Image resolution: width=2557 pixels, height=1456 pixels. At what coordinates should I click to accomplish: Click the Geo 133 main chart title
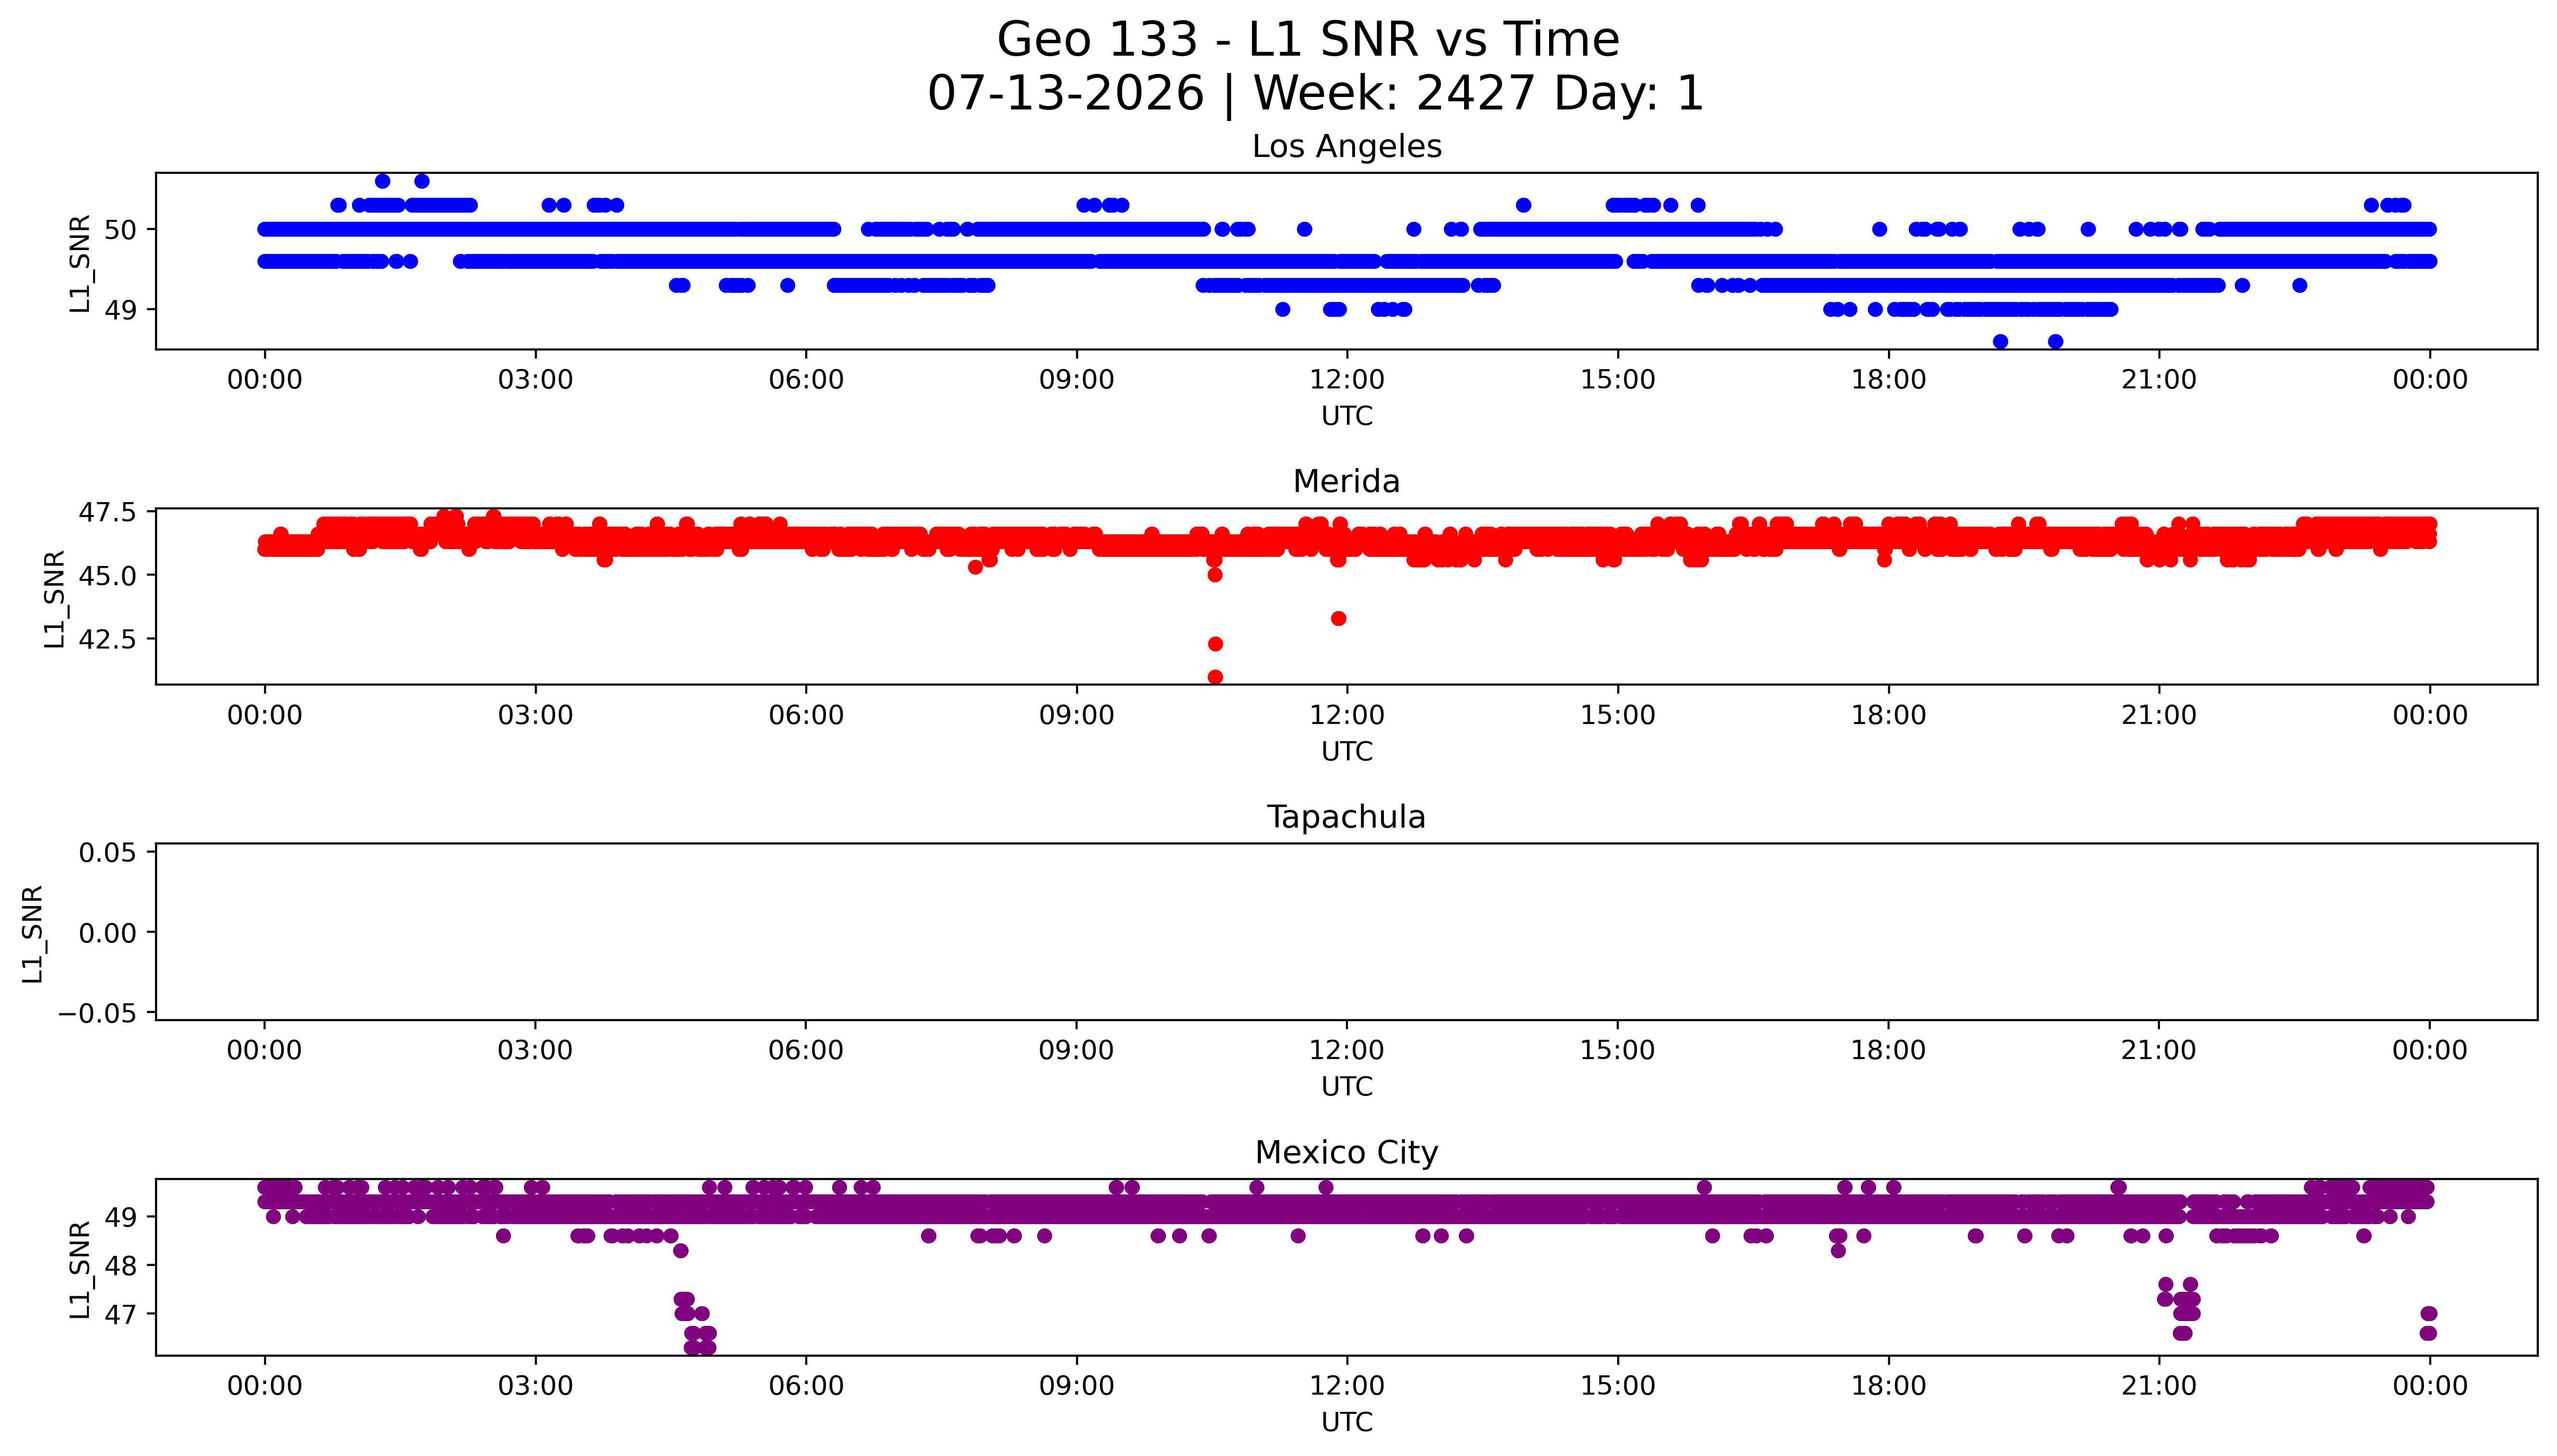point(1308,40)
